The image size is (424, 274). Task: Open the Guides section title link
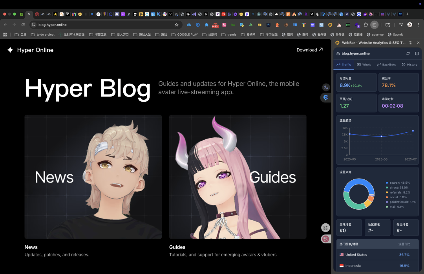177,247
